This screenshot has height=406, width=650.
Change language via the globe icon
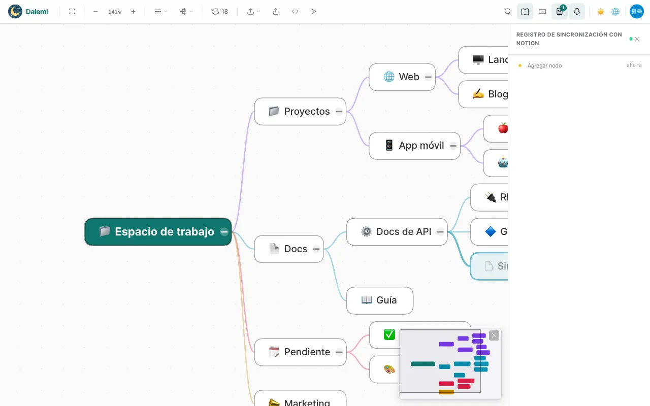(x=615, y=11)
